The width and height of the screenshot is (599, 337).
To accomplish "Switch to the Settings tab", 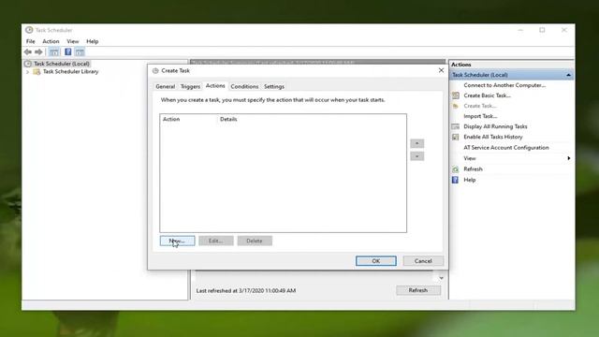I will (x=274, y=87).
